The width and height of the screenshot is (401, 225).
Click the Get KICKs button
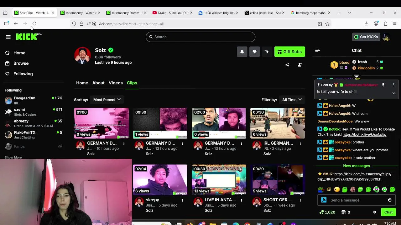pyautogui.click(x=366, y=37)
